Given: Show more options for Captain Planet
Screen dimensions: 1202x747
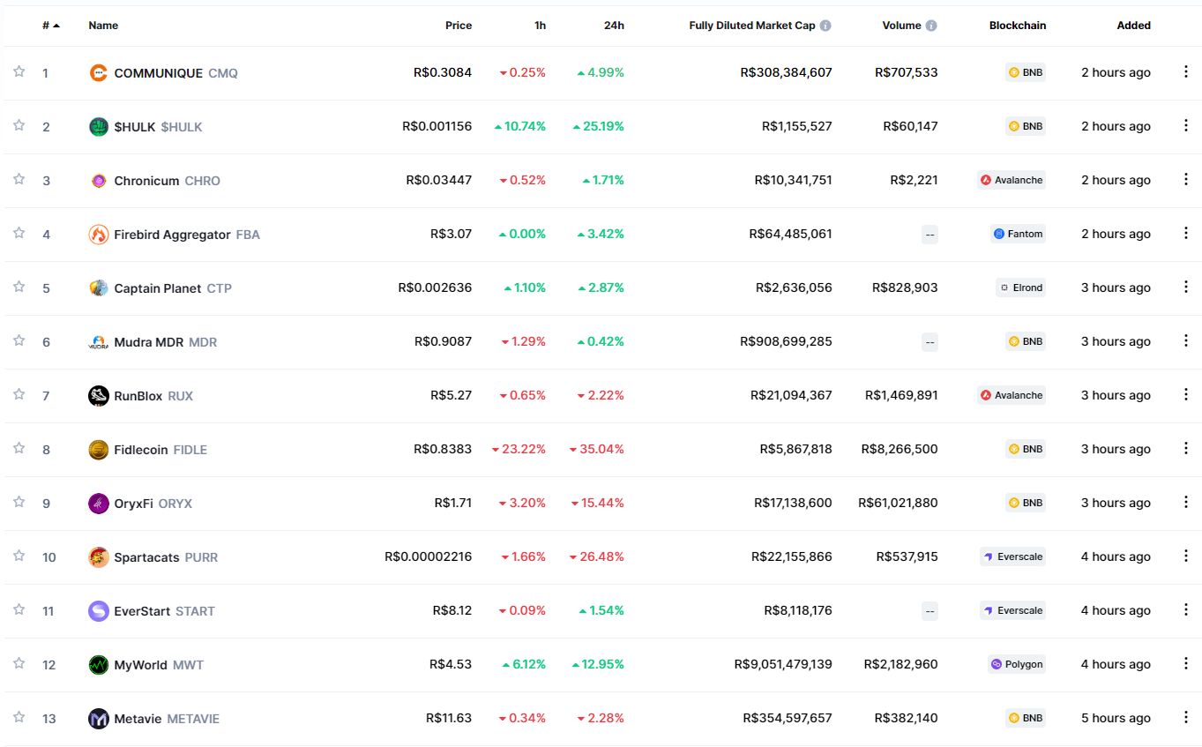Looking at the screenshot, I should click(x=1185, y=288).
